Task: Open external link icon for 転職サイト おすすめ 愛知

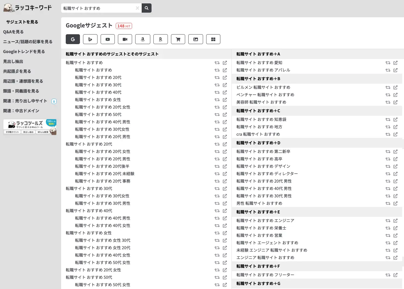Action: [x=395, y=63]
